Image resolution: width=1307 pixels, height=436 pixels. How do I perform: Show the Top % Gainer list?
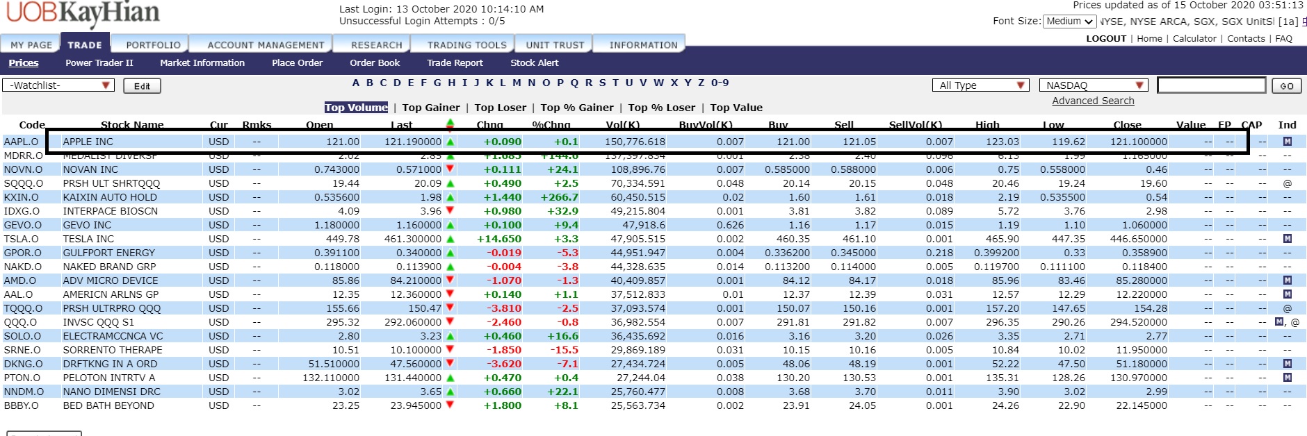click(577, 108)
